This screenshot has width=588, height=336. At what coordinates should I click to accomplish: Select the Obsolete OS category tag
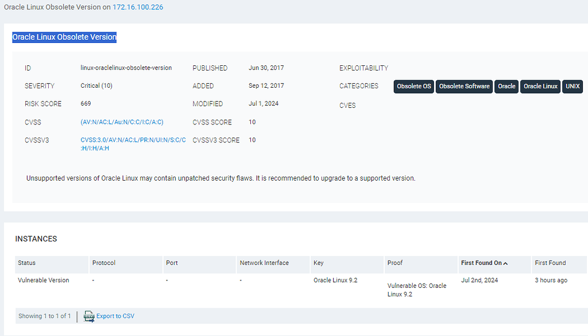(413, 87)
